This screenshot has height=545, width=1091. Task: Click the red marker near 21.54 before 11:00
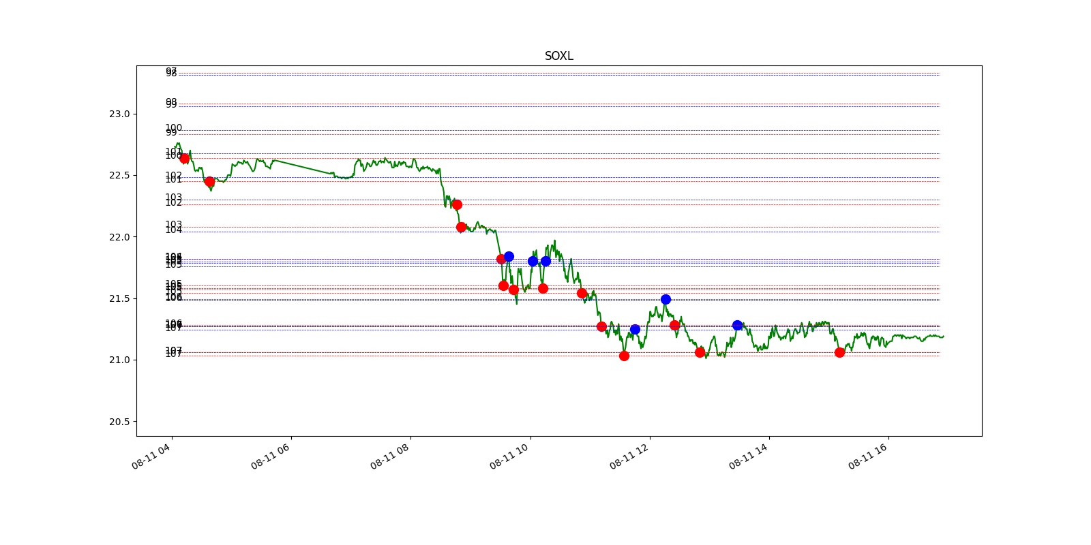[x=582, y=293]
